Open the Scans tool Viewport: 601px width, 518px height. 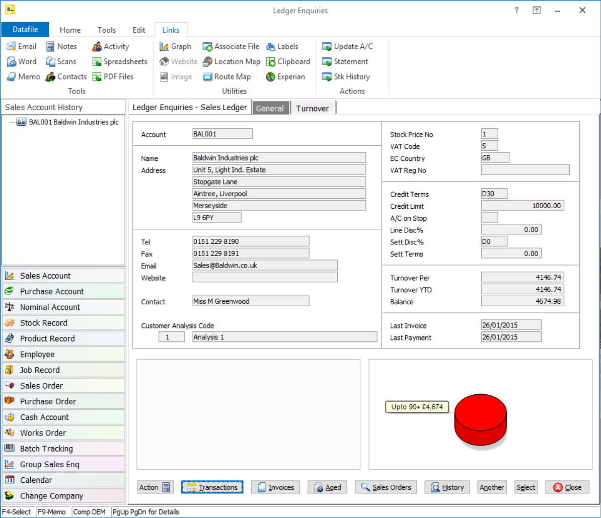pos(61,62)
